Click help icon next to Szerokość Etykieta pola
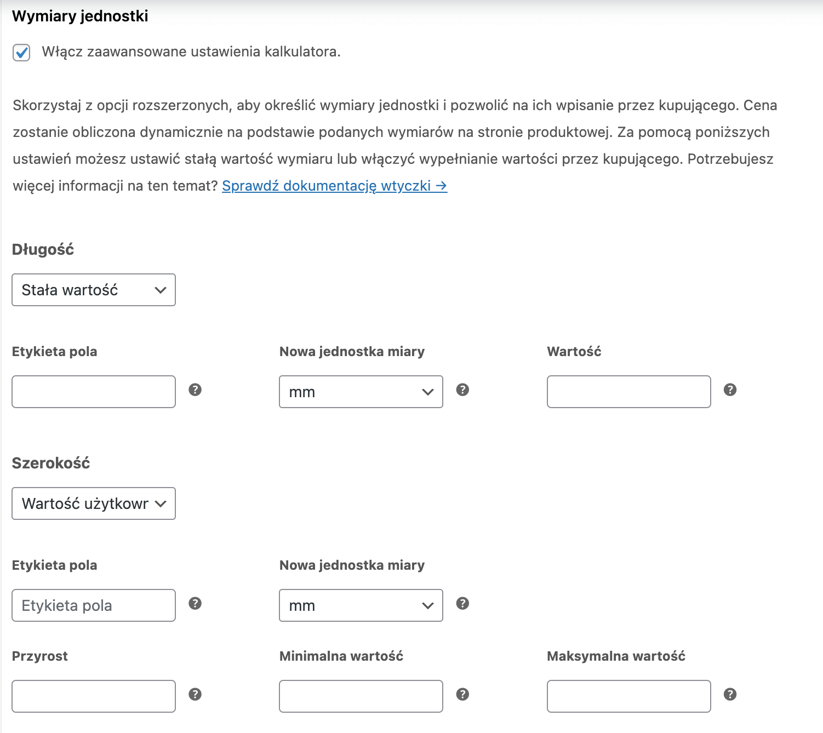Image resolution: width=823 pixels, height=733 pixels. [x=195, y=603]
